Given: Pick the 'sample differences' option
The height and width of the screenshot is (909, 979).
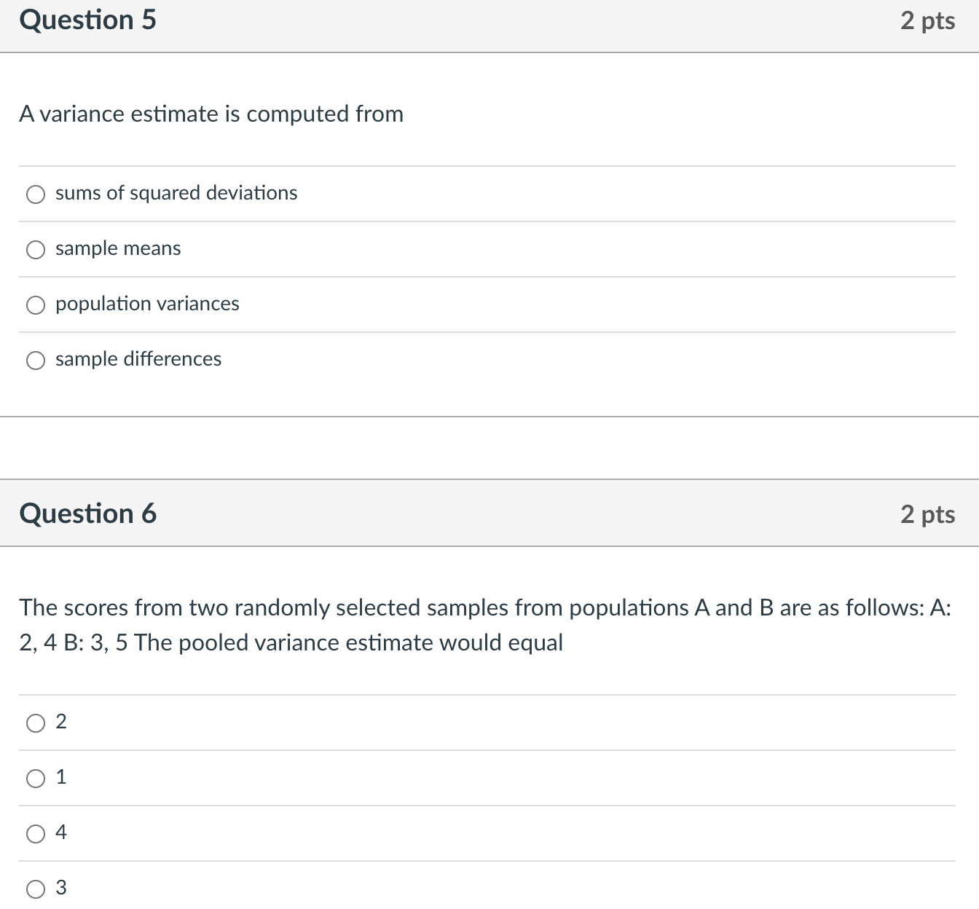Looking at the screenshot, I should coord(35,360).
